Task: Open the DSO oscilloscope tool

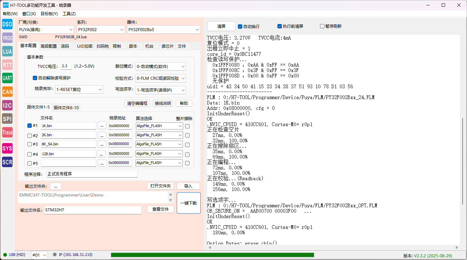Action: (x=7, y=24)
